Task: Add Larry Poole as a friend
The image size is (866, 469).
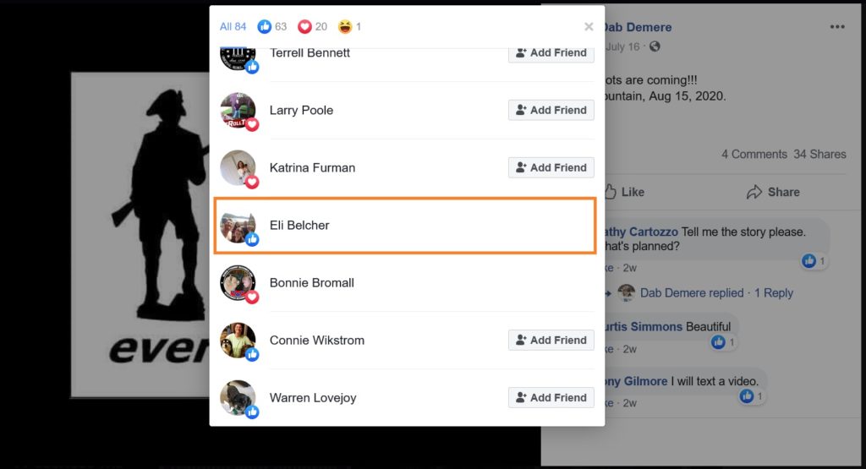Action: 551,110
